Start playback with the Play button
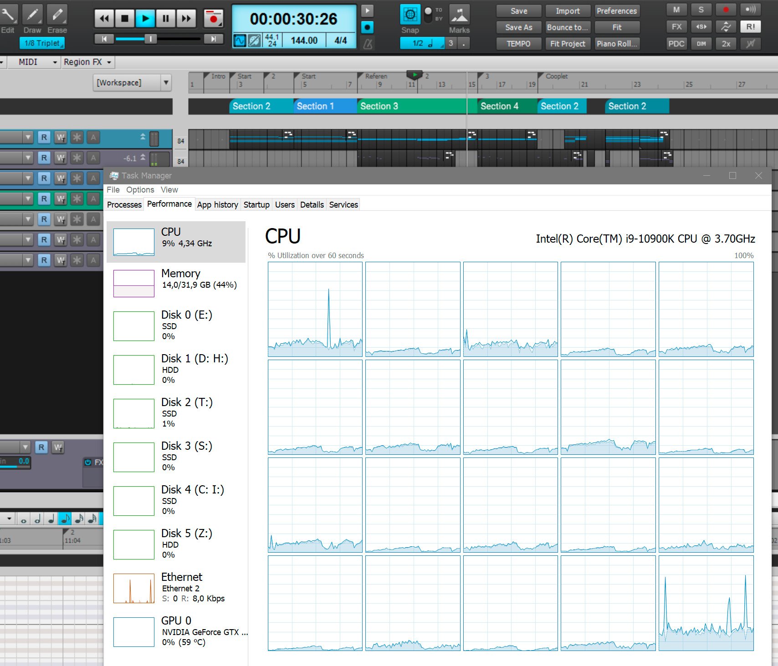The image size is (778, 666). [145, 19]
